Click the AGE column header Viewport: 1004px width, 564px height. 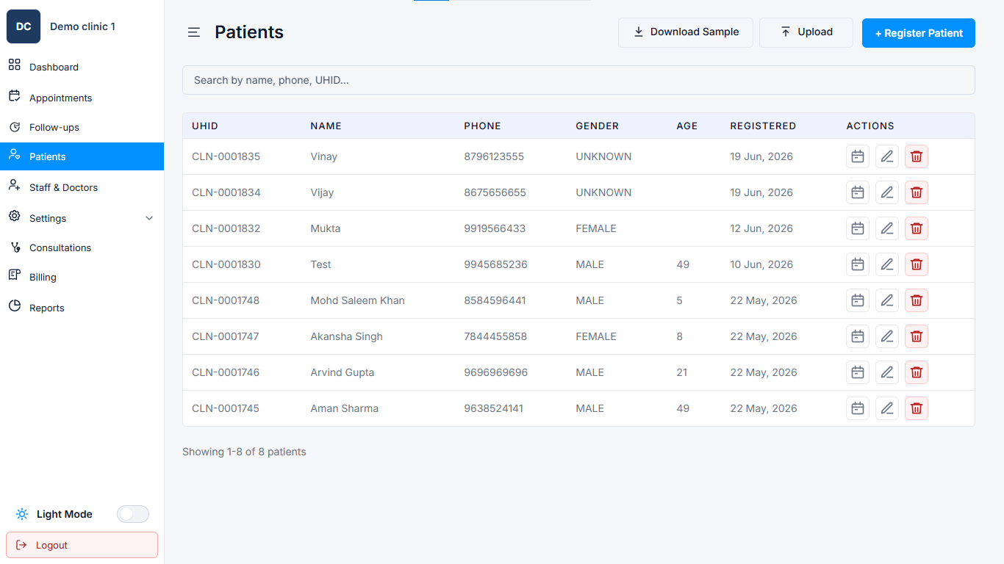click(686, 126)
